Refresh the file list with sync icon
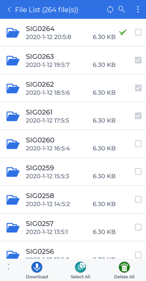This screenshot has height=281, width=146. tap(110, 10)
